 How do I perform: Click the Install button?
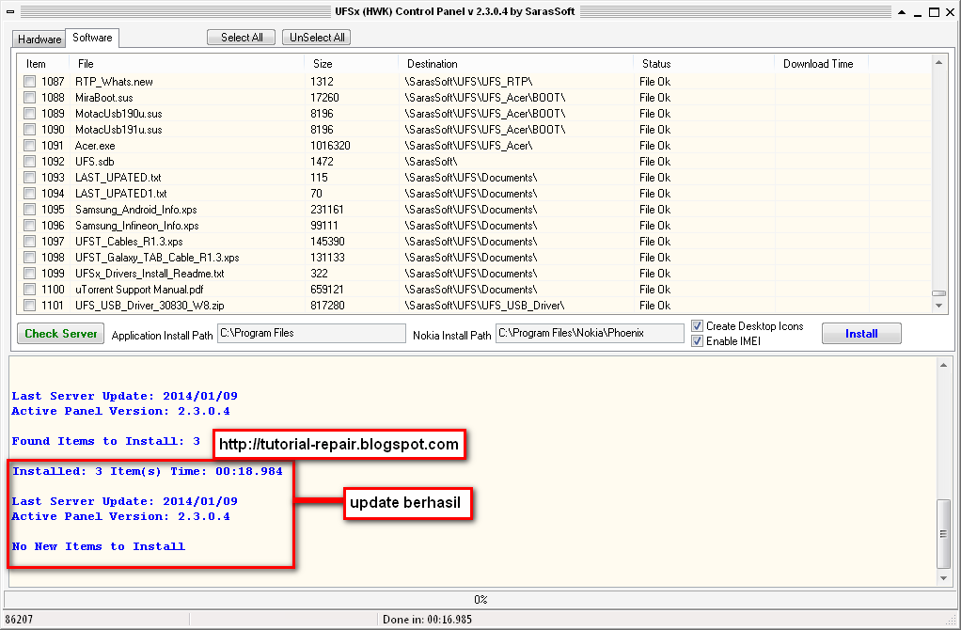861,334
